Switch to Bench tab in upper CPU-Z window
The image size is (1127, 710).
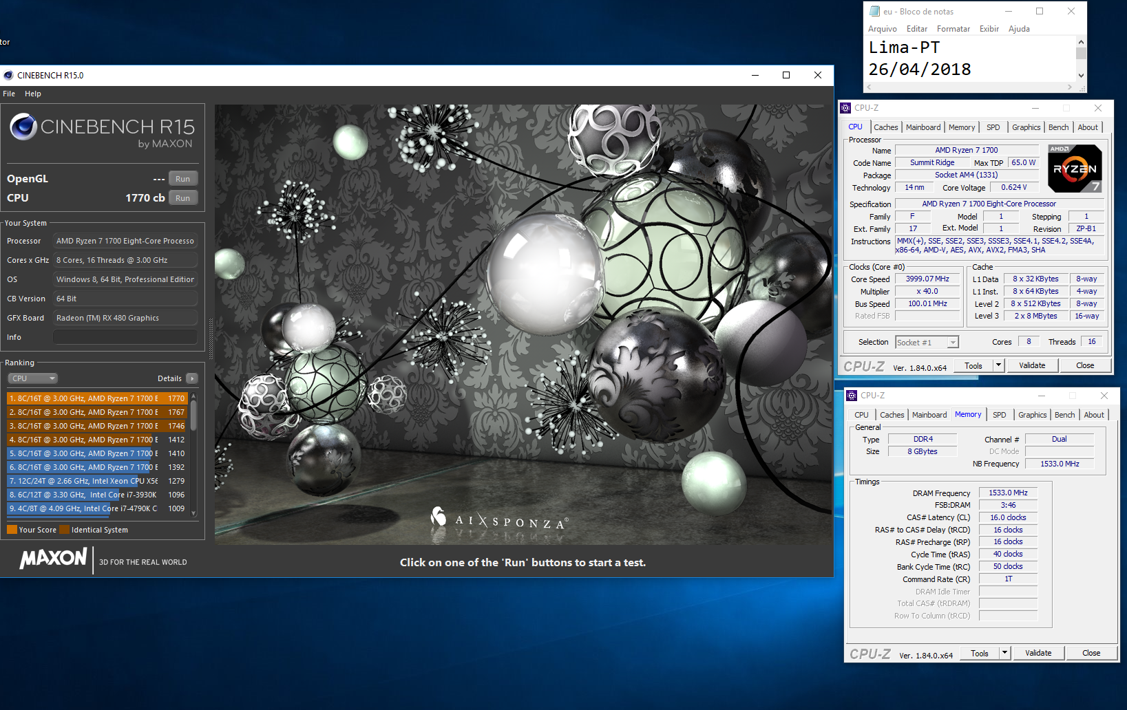point(1059,127)
